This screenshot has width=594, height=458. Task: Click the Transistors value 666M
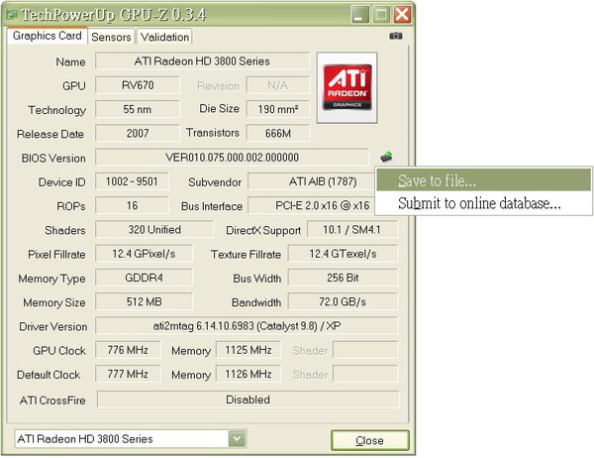[277, 133]
